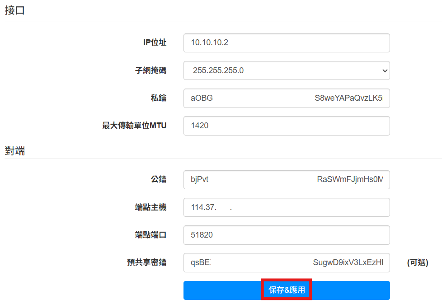Click the 接口 section heading

click(x=14, y=11)
